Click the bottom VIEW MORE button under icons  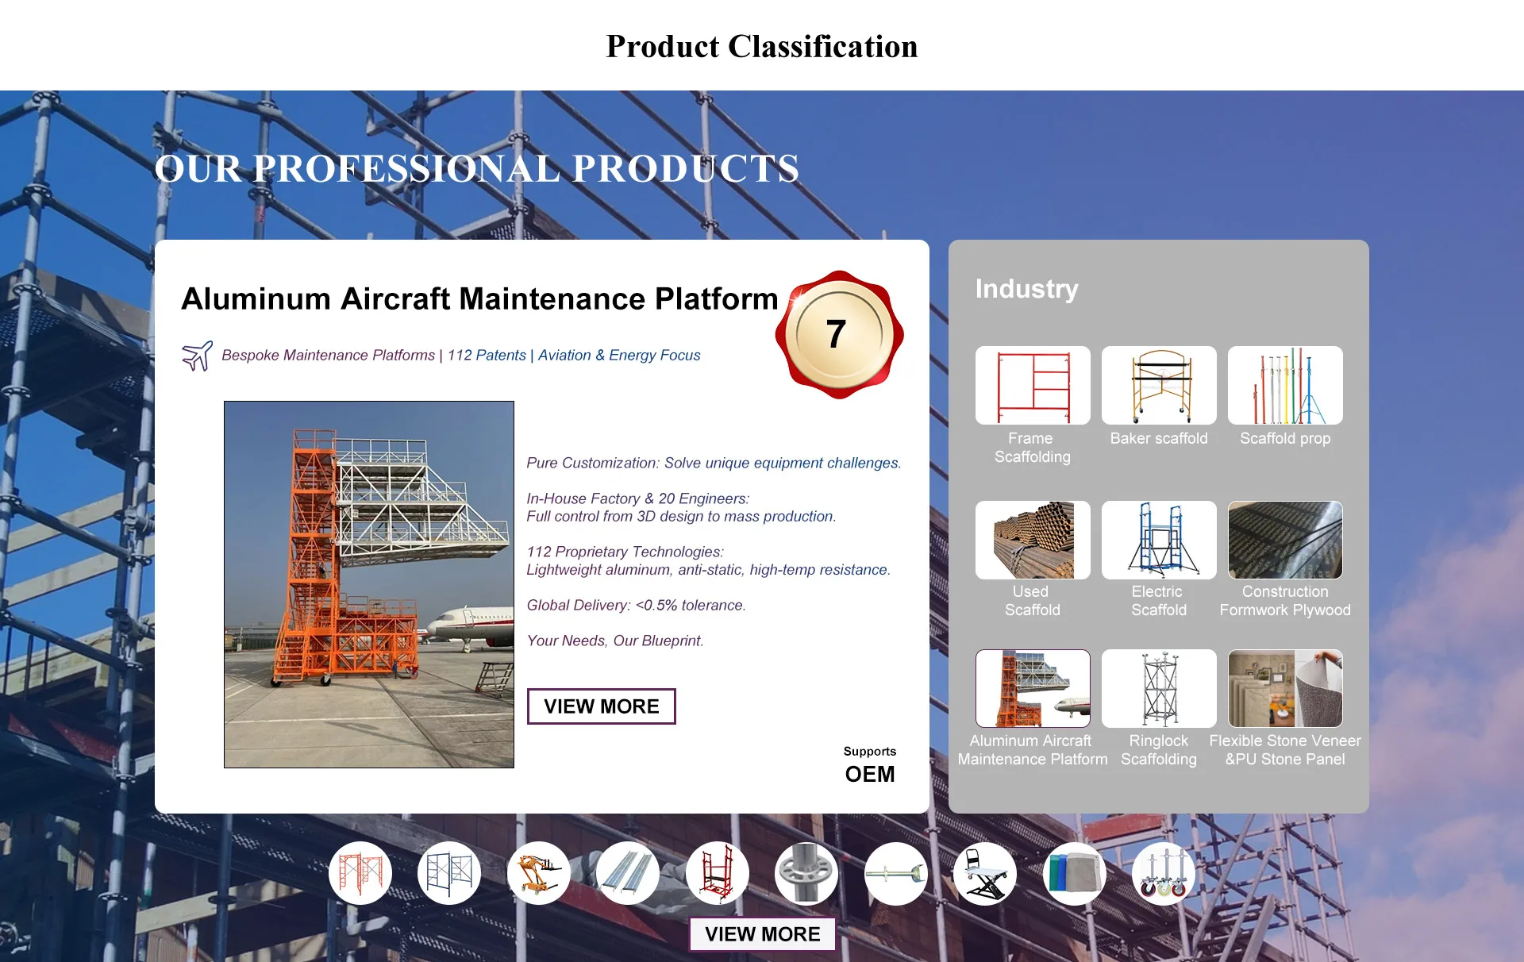pos(762,934)
